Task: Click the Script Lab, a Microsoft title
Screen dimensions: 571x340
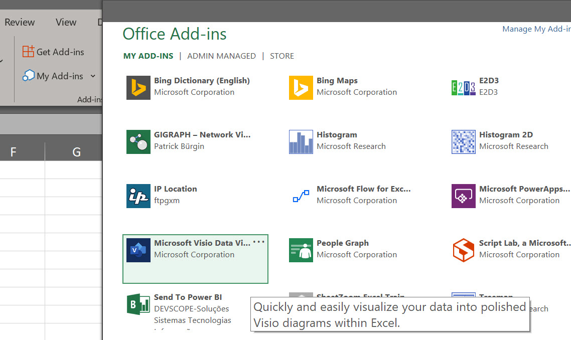Action: click(x=525, y=243)
